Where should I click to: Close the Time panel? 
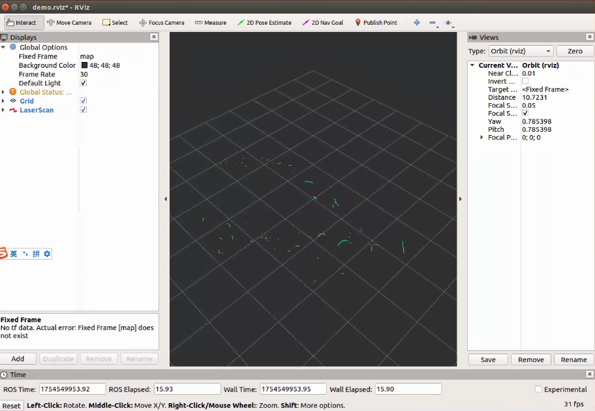589,374
